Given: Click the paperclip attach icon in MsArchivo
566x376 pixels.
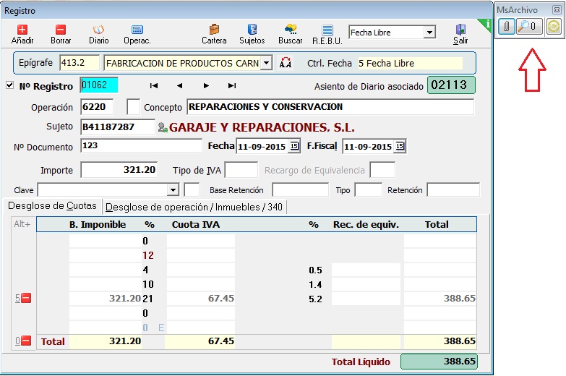Looking at the screenshot, I should coord(506,26).
